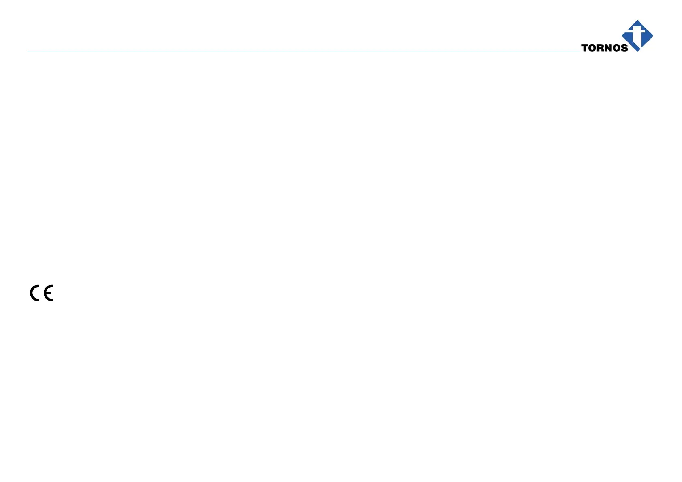The height and width of the screenshot is (482, 682).
Task: Click the letter C of the CE mark
Action: pos(35,293)
